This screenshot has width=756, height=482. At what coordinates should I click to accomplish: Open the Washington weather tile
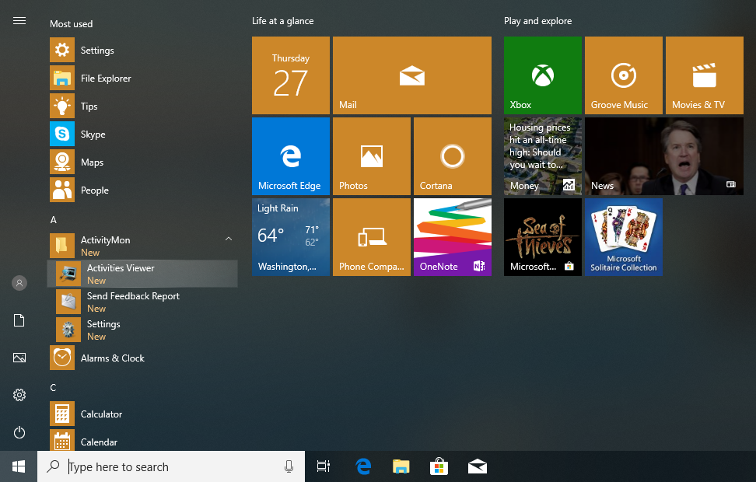click(291, 237)
